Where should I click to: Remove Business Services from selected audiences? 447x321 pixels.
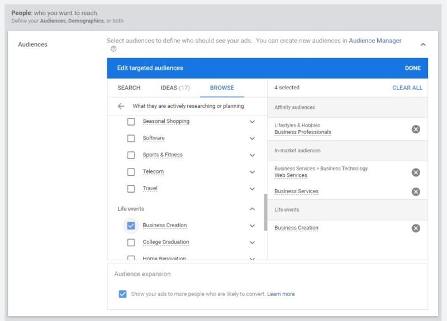(416, 191)
